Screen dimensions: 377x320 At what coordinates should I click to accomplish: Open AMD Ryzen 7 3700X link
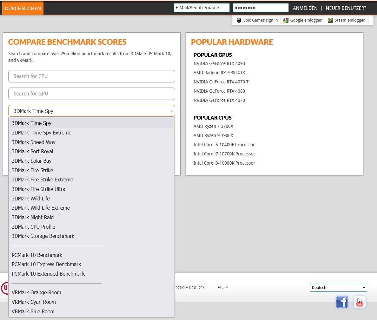click(213, 126)
